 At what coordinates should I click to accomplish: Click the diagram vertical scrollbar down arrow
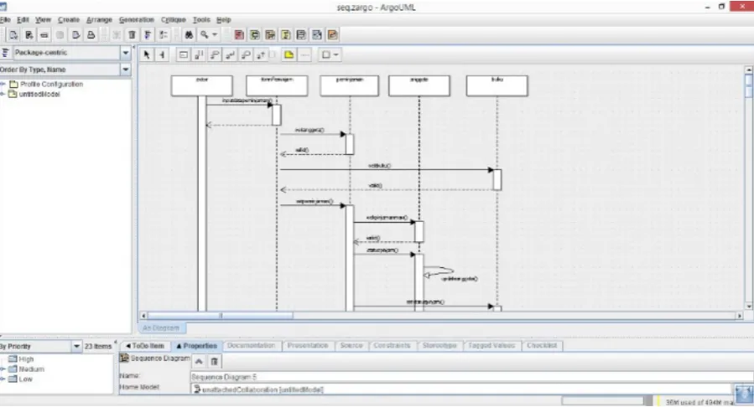pos(749,307)
